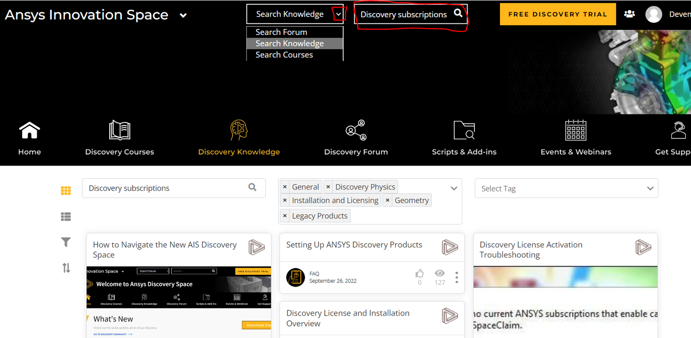Open the How to Navigate card thumbnail
Screen dimensions: 691x338
point(179,302)
